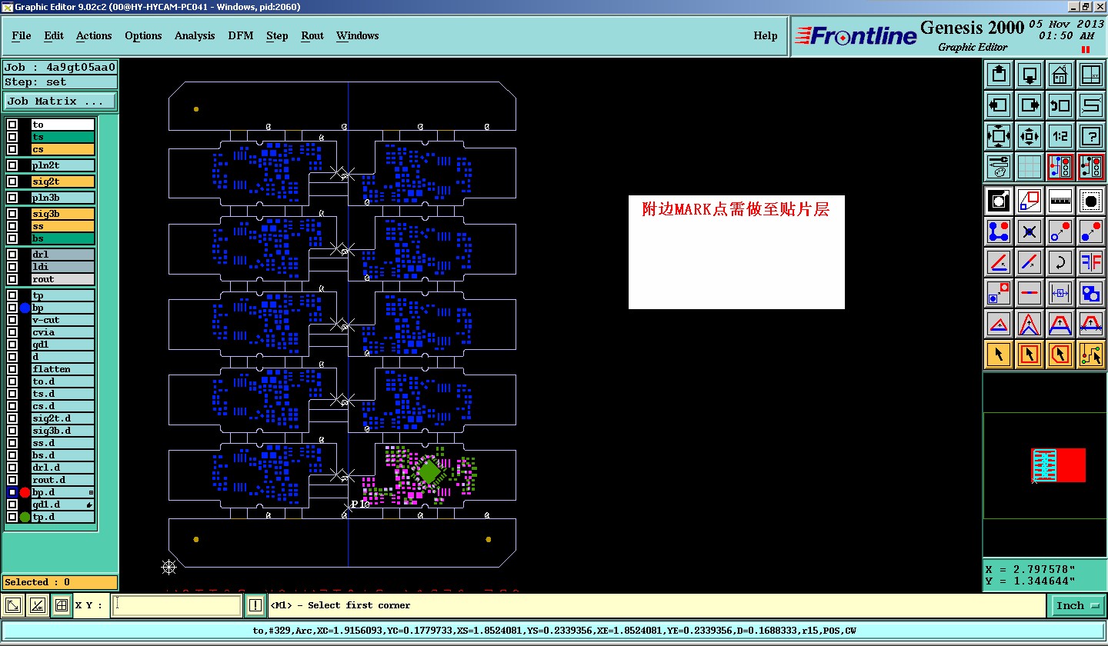This screenshot has width=1108, height=646.
Task: Select the 'ldi' layer name
Action: [63, 267]
